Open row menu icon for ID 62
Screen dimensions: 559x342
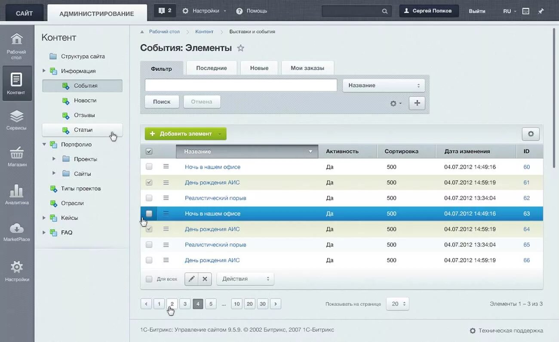pos(166,198)
